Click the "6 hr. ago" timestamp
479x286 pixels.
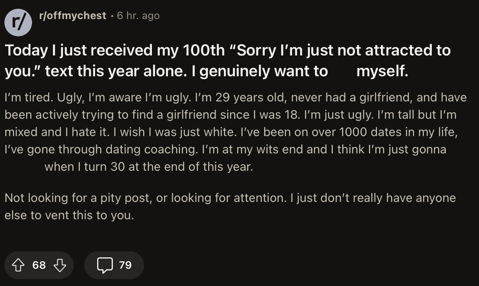coord(138,16)
